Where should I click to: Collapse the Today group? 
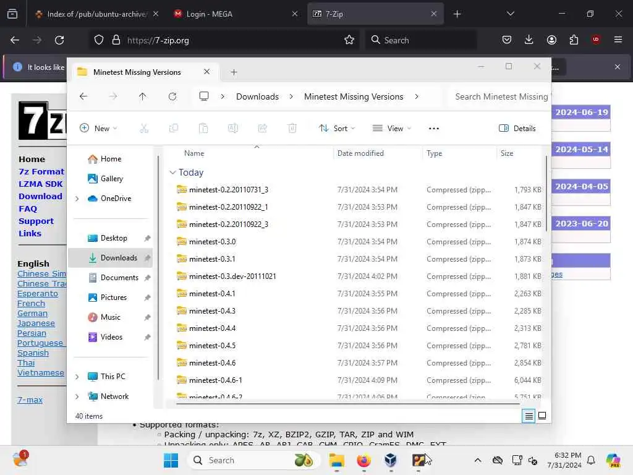coord(172,173)
